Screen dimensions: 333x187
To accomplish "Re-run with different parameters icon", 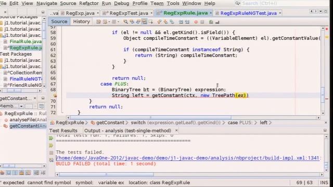I will [x=51, y=145].
